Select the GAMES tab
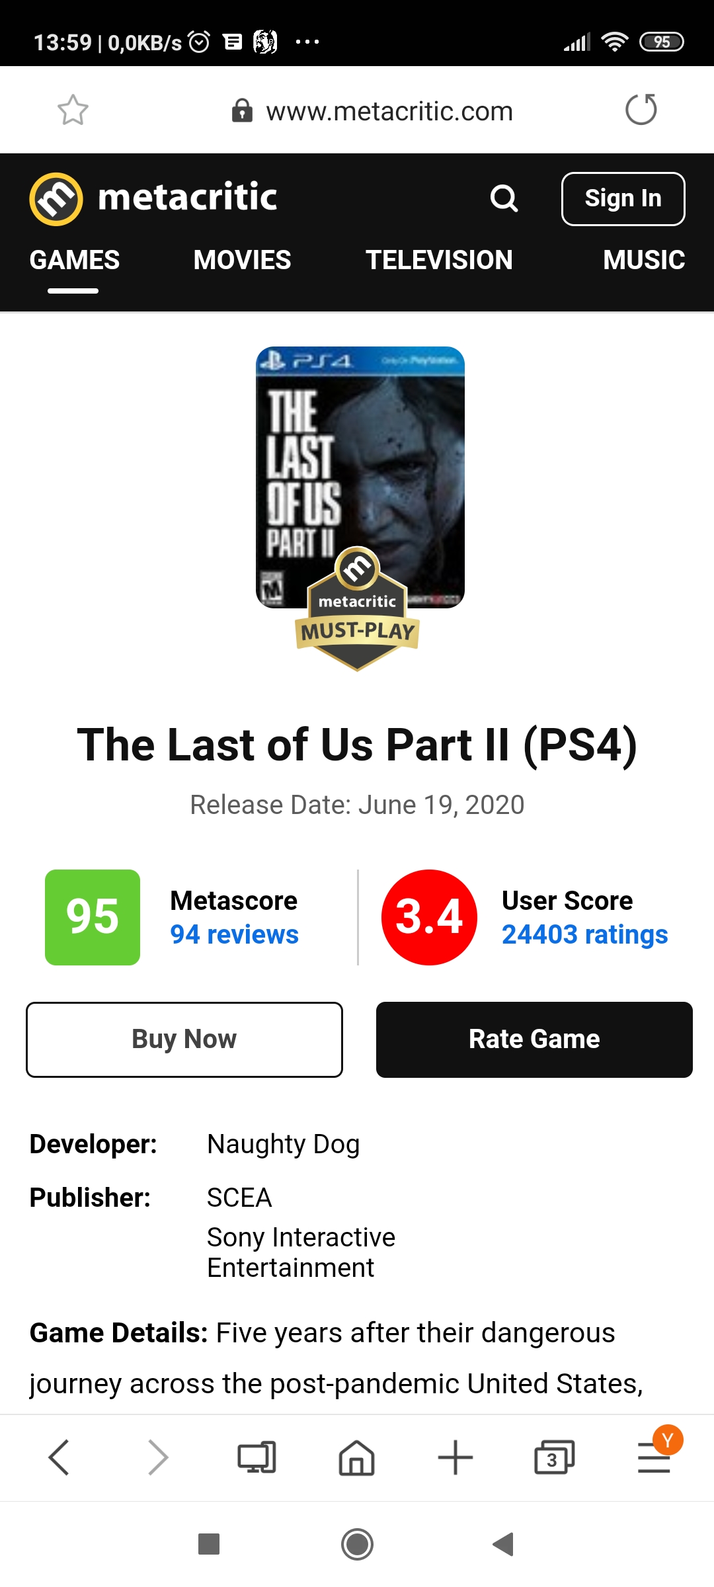 tap(75, 260)
